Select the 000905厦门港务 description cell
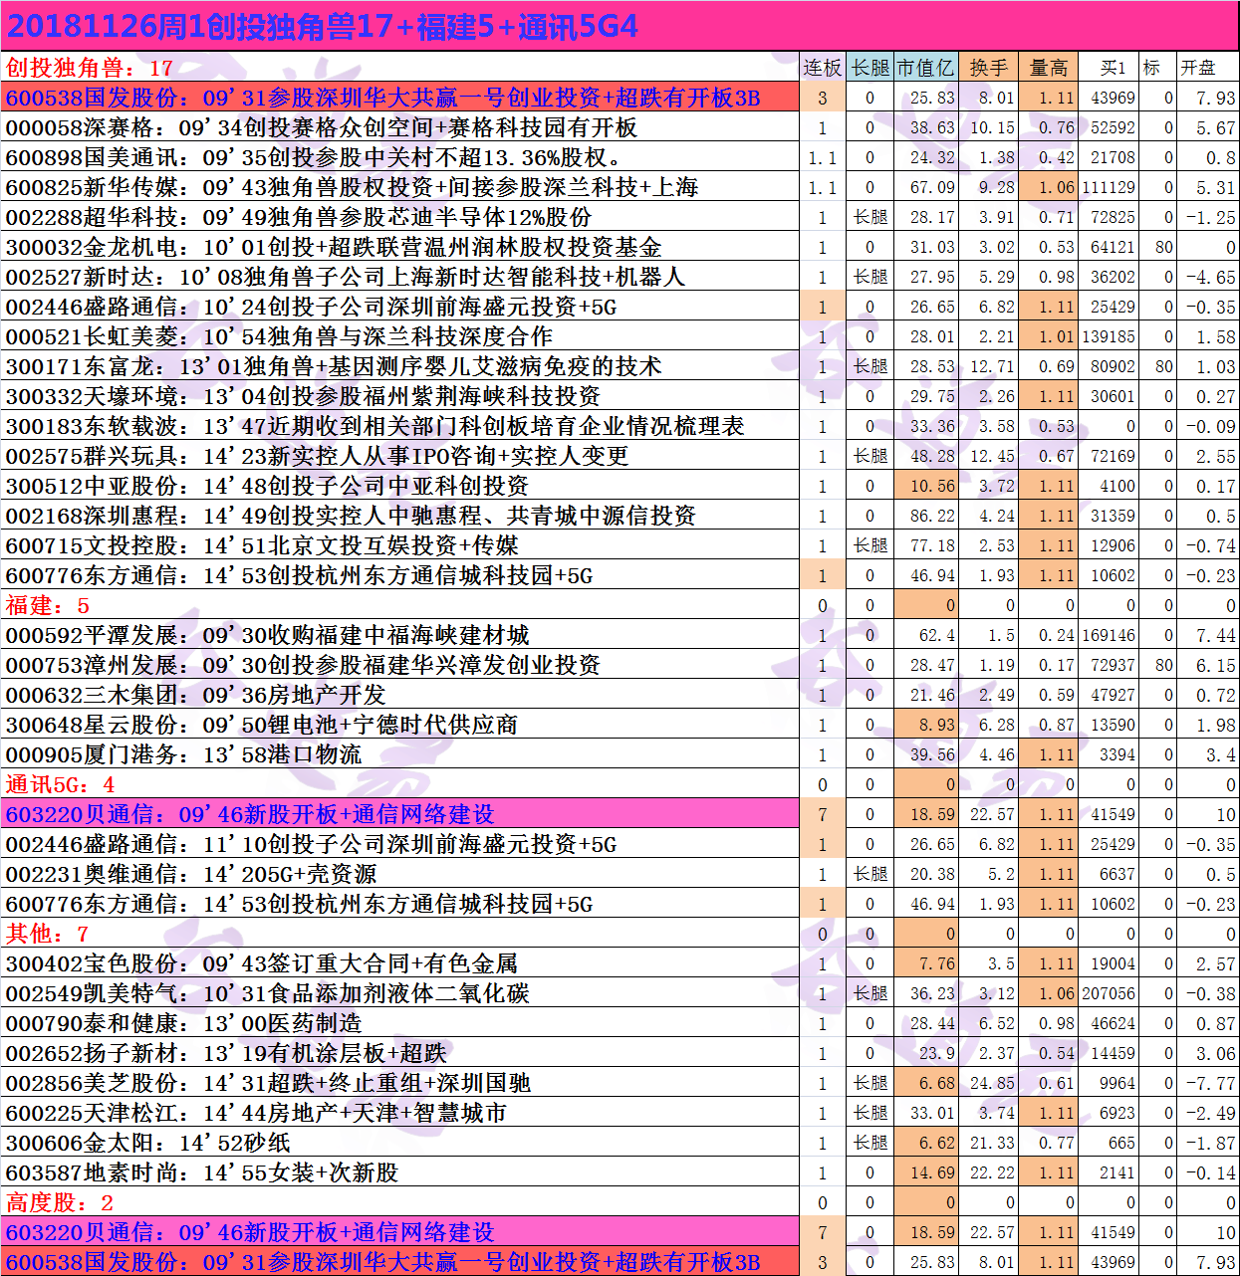The width and height of the screenshot is (1240, 1276). [400, 754]
